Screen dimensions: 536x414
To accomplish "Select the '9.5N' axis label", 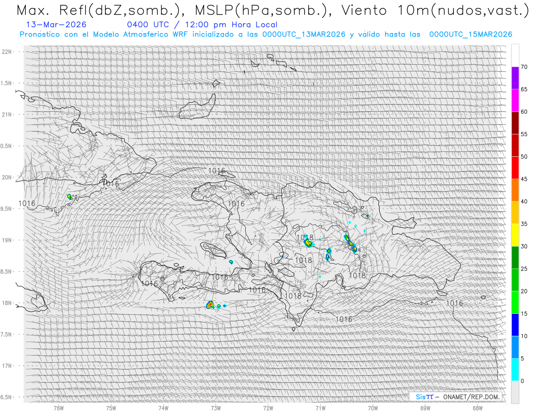I will (7, 209).
